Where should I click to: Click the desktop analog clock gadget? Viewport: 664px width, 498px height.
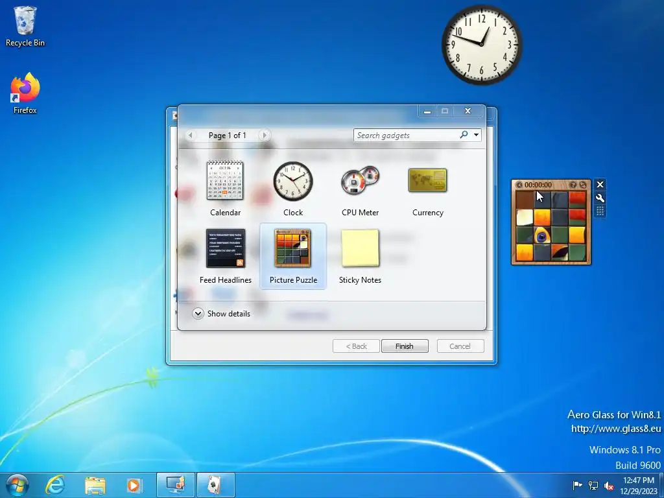tap(482, 45)
